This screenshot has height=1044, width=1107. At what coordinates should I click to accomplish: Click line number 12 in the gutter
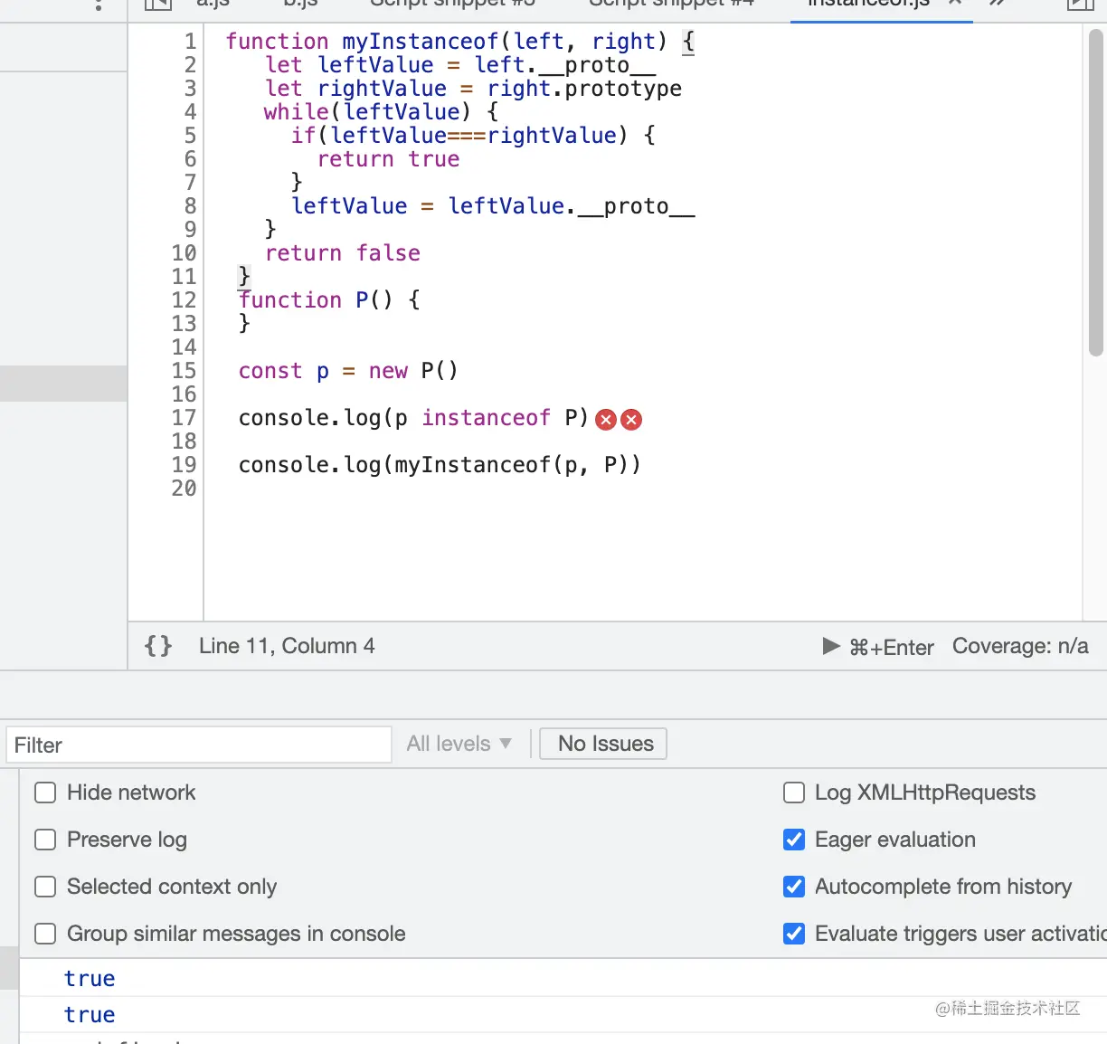[x=184, y=300]
